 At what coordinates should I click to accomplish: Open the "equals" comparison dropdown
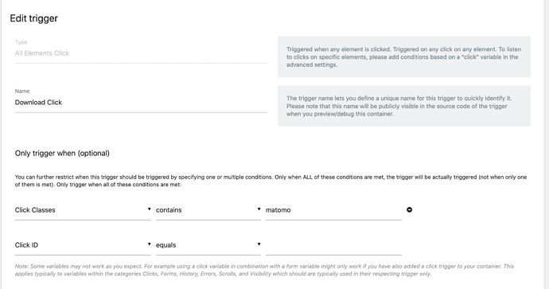pos(208,245)
